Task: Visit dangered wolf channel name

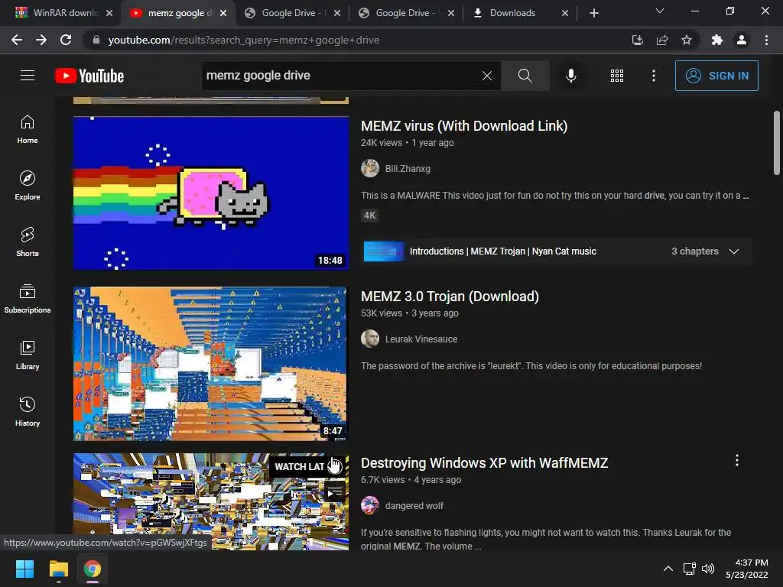Action: [x=414, y=506]
